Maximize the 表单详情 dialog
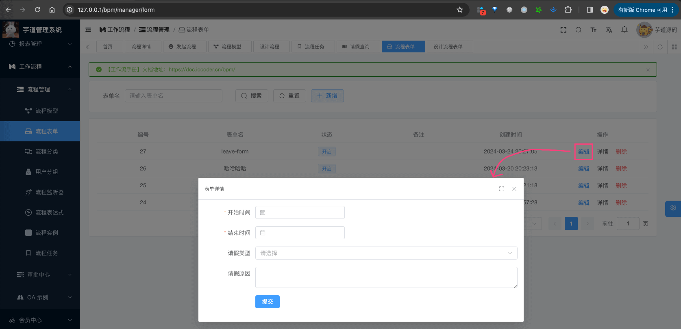 click(x=502, y=189)
